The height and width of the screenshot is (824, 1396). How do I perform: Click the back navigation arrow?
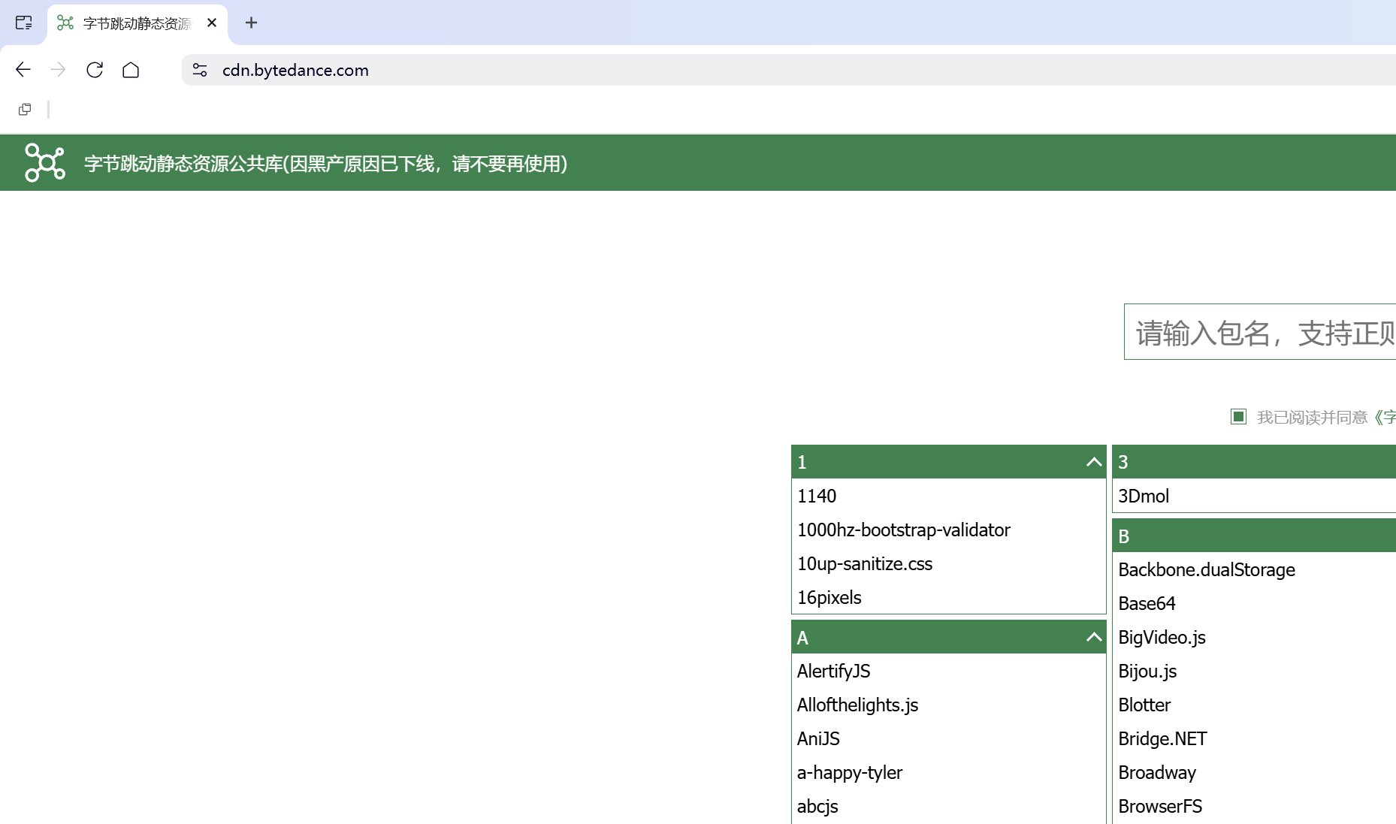(x=23, y=70)
